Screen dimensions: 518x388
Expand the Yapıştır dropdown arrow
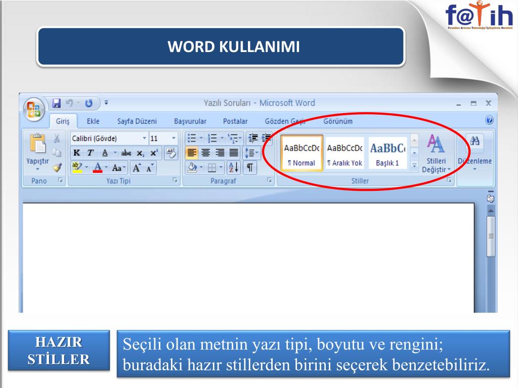point(37,170)
